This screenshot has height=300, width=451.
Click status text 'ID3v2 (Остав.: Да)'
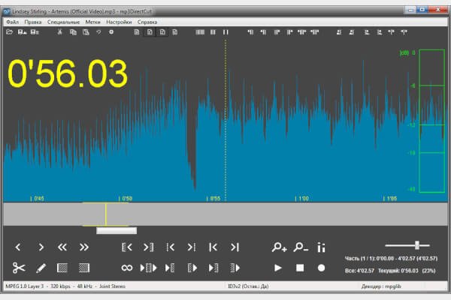pos(248,286)
